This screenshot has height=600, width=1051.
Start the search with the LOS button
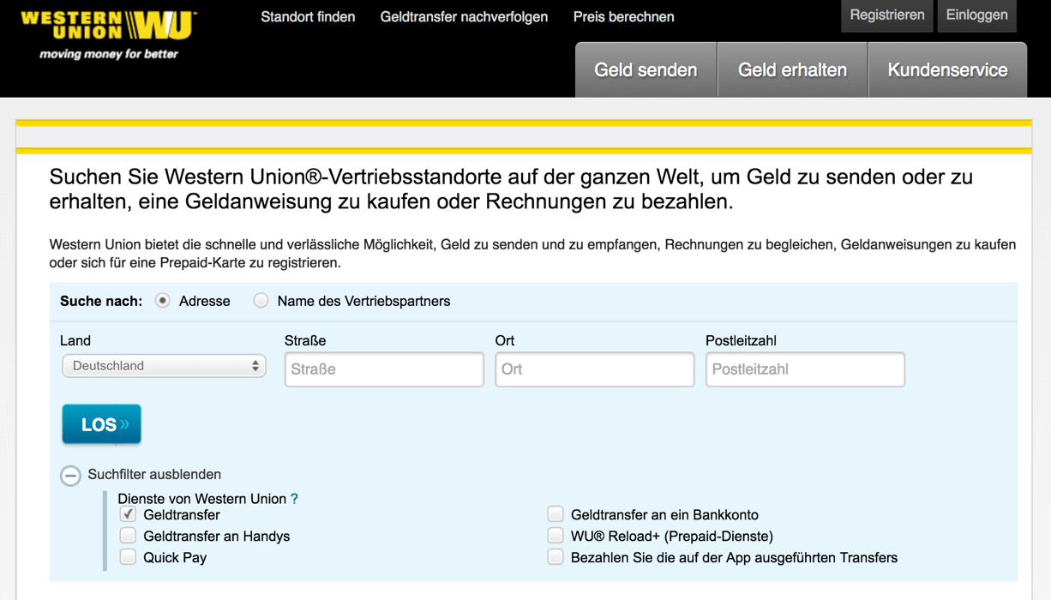click(x=101, y=424)
